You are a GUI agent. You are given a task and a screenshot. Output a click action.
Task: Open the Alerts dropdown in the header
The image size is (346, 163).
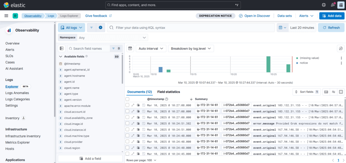306,16
